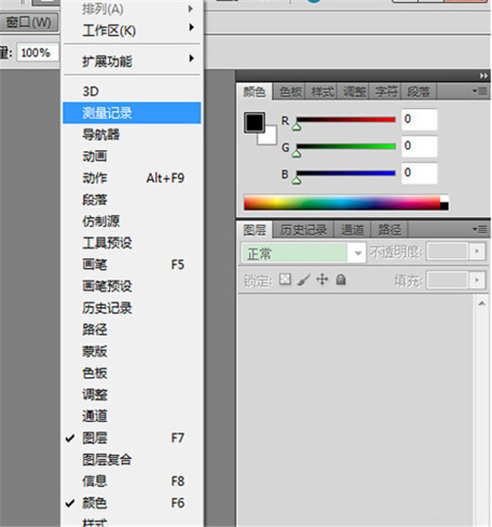Screen dimensions: 492x527
Task: Click the B blue slider handle
Action: point(296,181)
